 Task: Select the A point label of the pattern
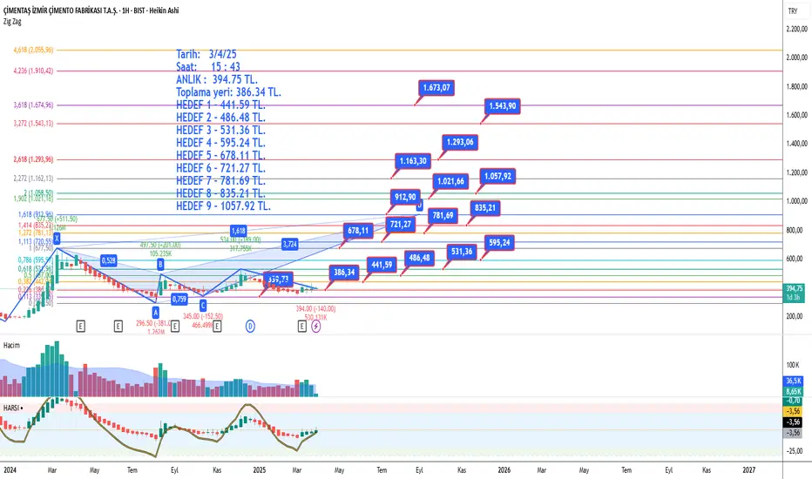pyautogui.click(x=155, y=313)
